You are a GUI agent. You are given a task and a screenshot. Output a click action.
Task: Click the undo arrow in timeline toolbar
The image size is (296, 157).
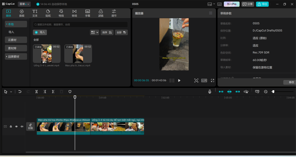coord(20,92)
